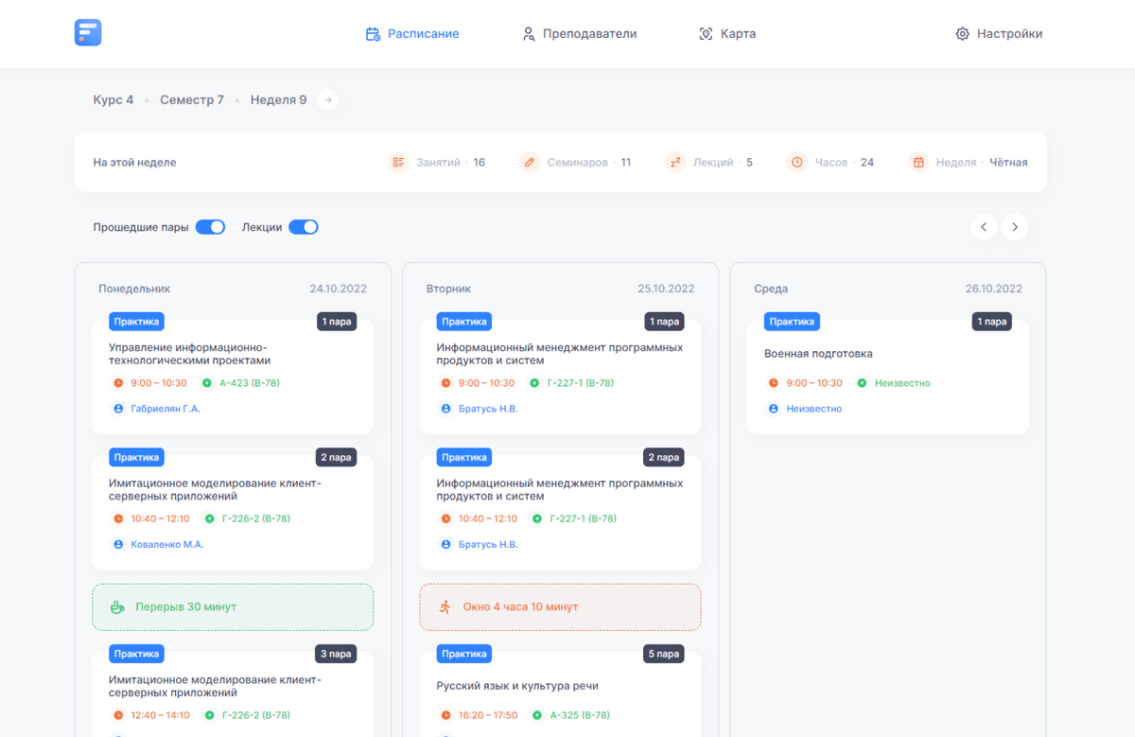Click the clock icon beside 16:20 – 17:50

click(445, 715)
